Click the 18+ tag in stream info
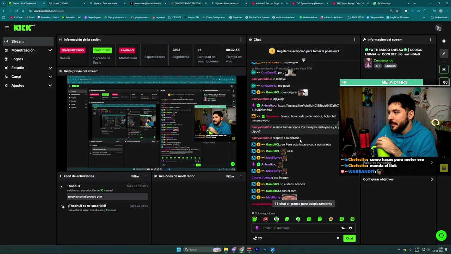This screenshot has width=451, height=254. pyautogui.click(x=378, y=66)
